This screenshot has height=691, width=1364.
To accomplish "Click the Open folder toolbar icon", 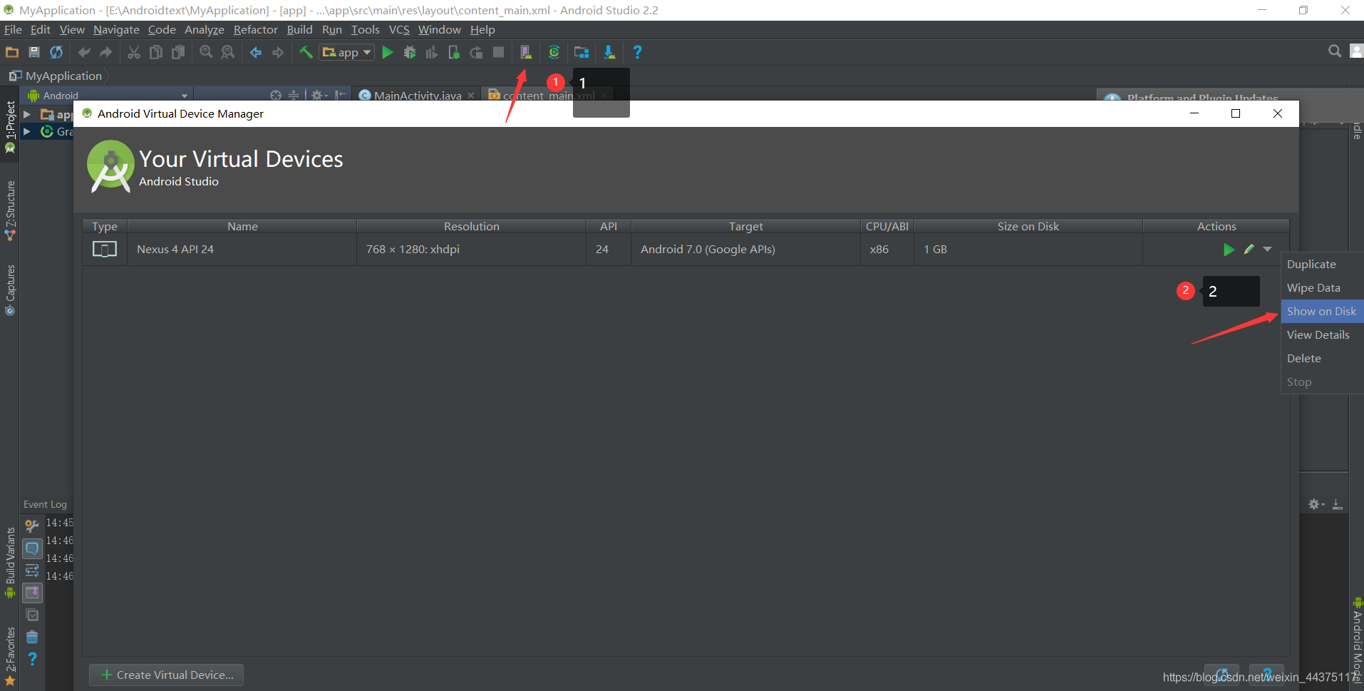I will coord(12,52).
